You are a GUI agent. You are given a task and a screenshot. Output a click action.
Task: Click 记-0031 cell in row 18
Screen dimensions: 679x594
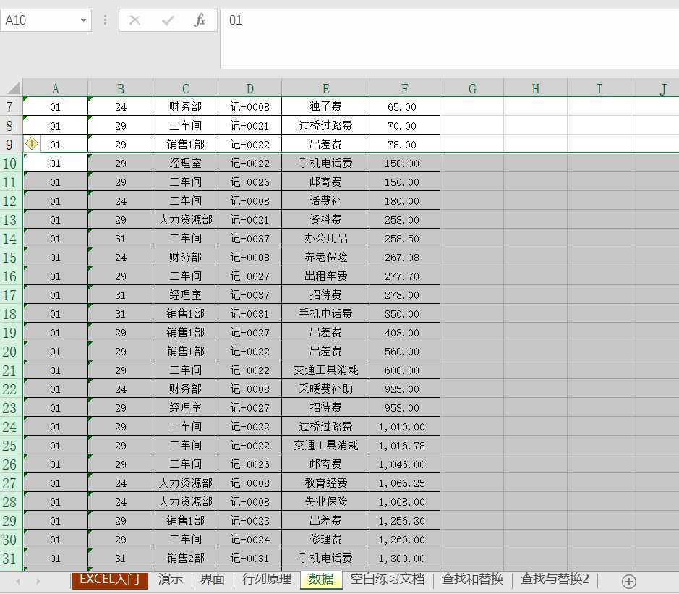point(250,314)
